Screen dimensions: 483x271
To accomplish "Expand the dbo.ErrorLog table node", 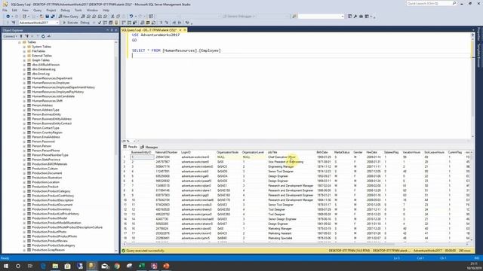I will click(24, 74).
